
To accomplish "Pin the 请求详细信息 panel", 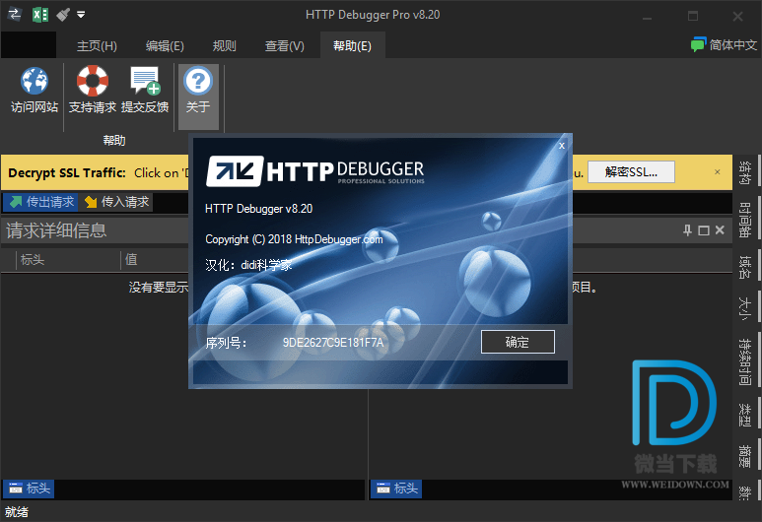I will tap(687, 230).
